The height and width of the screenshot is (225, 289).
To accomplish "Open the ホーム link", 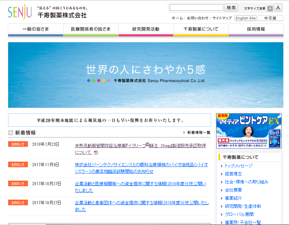I will point(177,18).
